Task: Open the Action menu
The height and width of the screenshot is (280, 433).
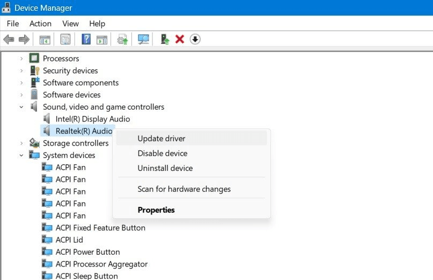Action: click(x=40, y=24)
